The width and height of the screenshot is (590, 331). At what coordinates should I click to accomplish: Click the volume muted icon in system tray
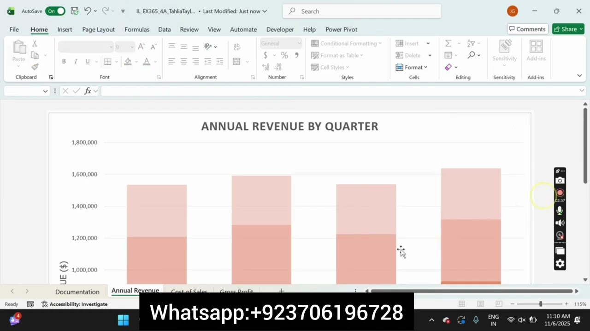tap(522, 320)
